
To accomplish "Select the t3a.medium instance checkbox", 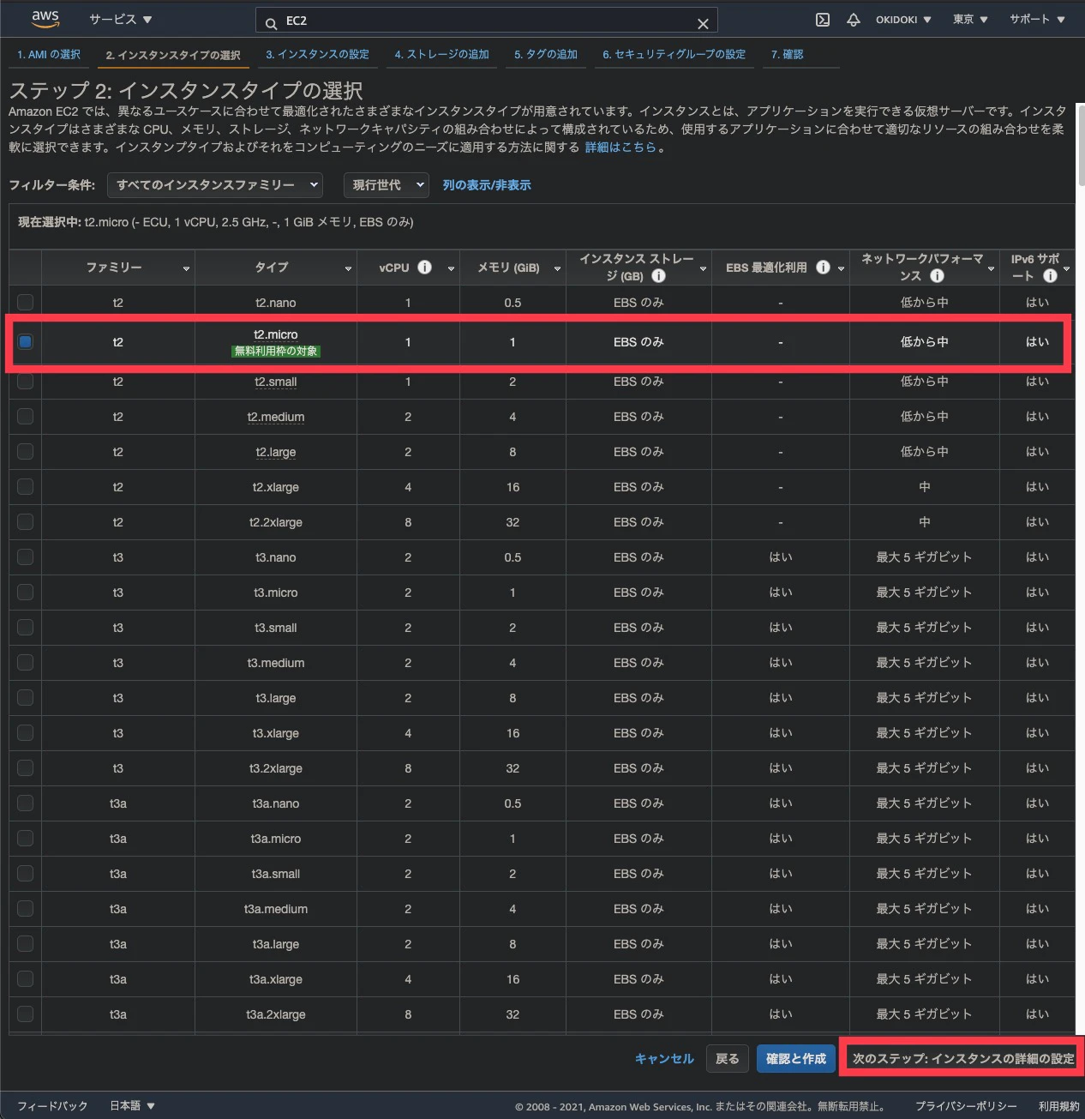I will 26,909.
